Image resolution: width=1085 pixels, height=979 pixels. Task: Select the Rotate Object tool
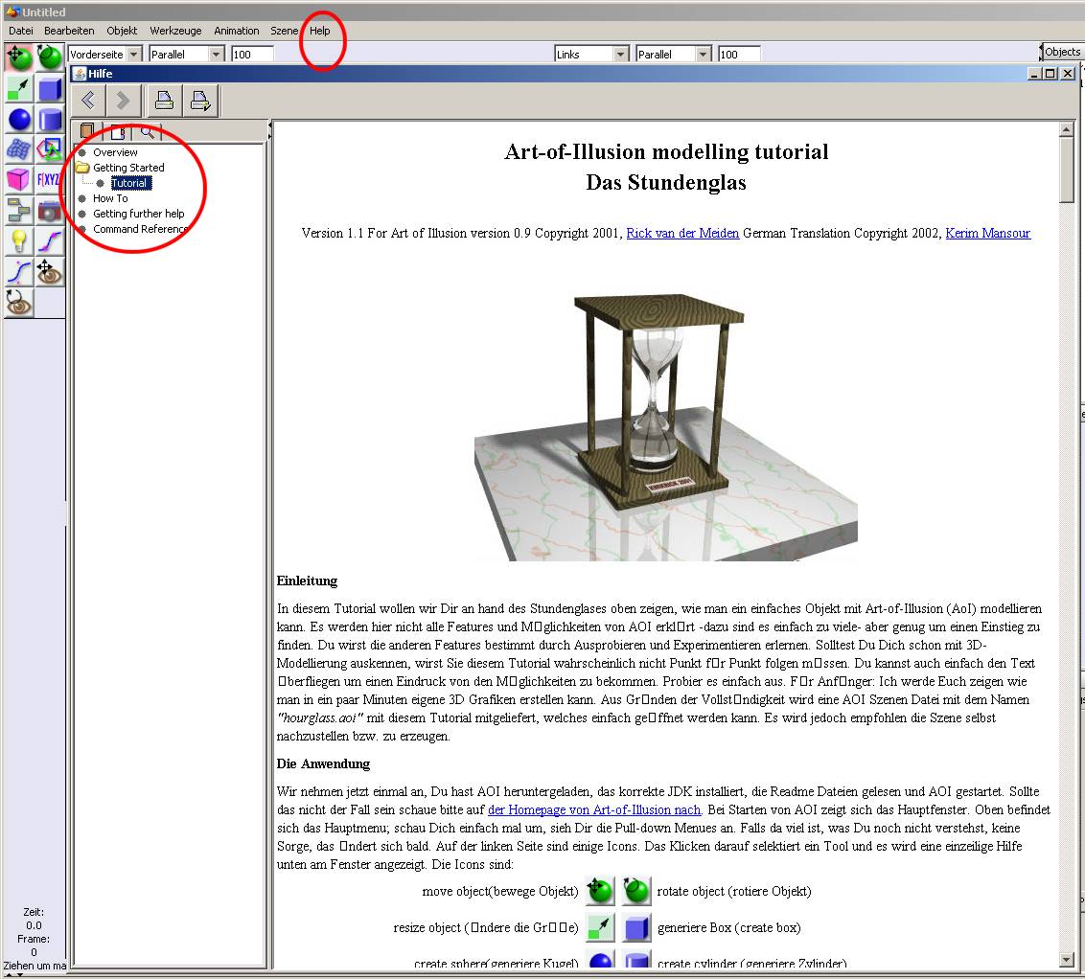(x=50, y=57)
